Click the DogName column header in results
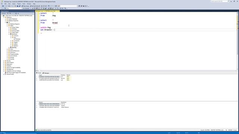The image size is (239, 134). point(63,75)
